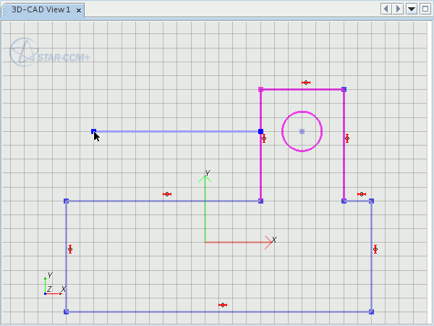
Task: Click the vertical constraint icon on the magenta right line
Action: coord(347,138)
